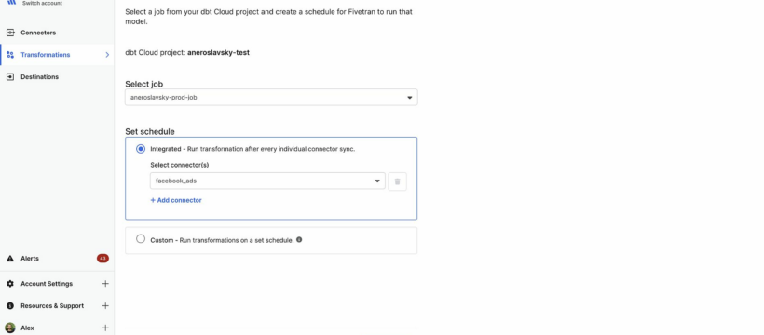Open the Select job dropdown
This screenshot has height=335, width=764.
click(x=271, y=98)
